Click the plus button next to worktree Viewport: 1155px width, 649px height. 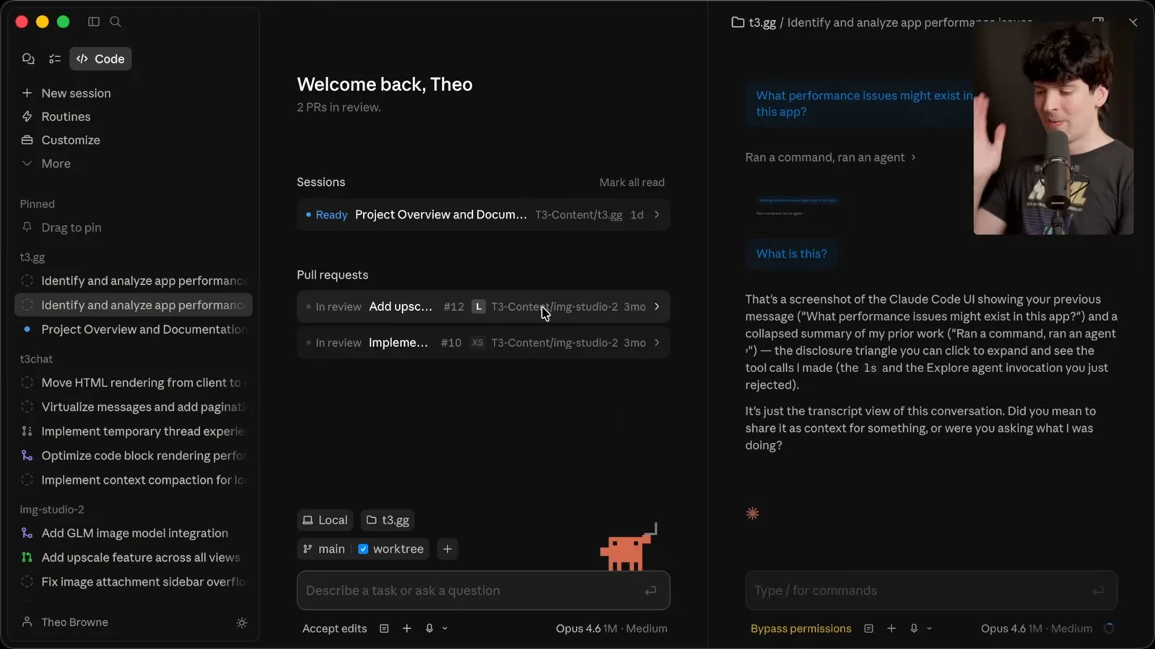pos(448,549)
